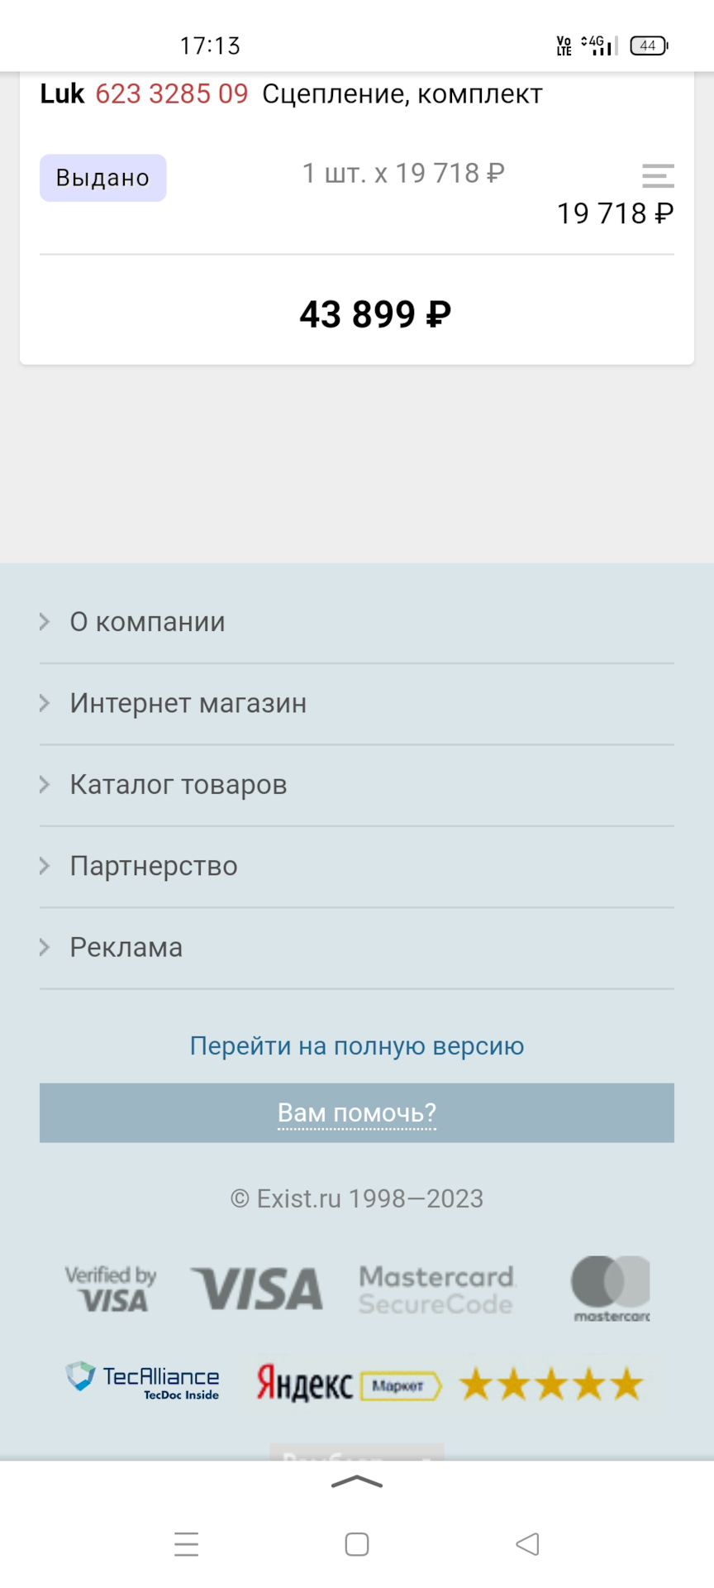The image size is (714, 1588).
Task: Tap the Выдано status badge
Action: tap(103, 178)
